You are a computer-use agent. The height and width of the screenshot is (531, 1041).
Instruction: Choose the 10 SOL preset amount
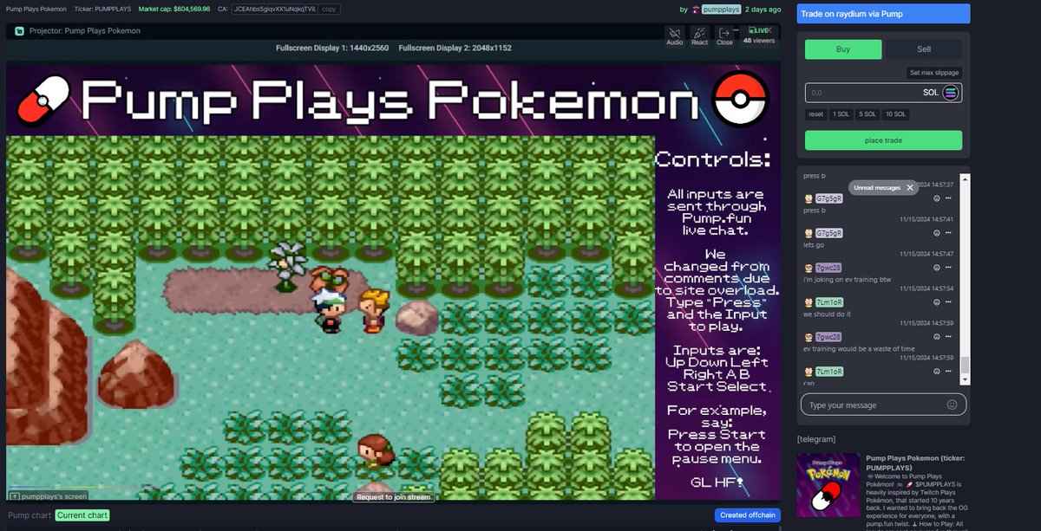pos(896,114)
